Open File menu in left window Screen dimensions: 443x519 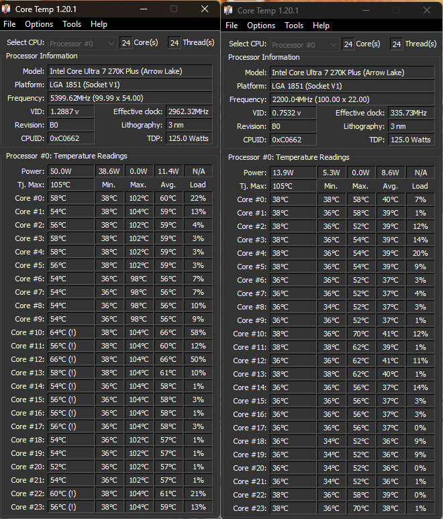[9, 24]
